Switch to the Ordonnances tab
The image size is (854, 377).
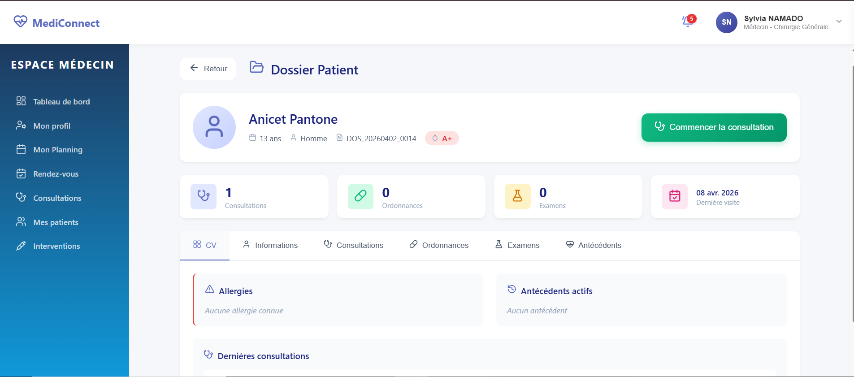pos(439,245)
